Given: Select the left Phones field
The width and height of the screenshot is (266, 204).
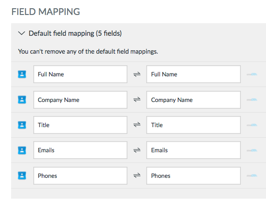Looking at the screenshot, I should (80, 175).
